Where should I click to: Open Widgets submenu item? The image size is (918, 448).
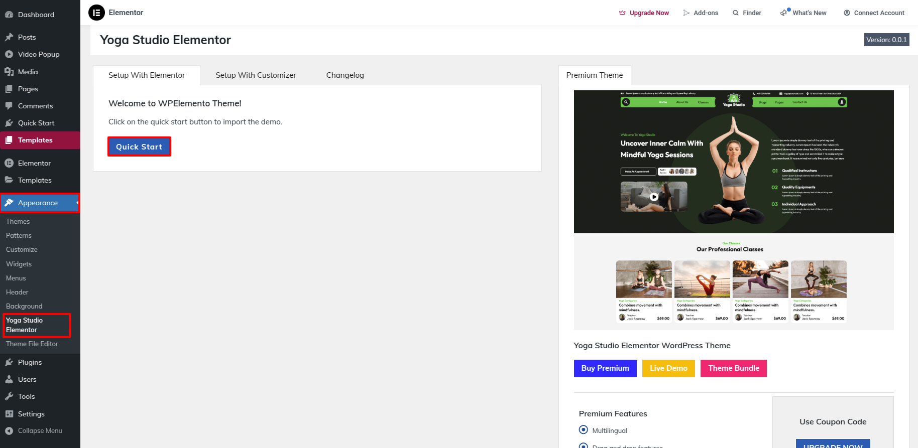coord(19,264)
